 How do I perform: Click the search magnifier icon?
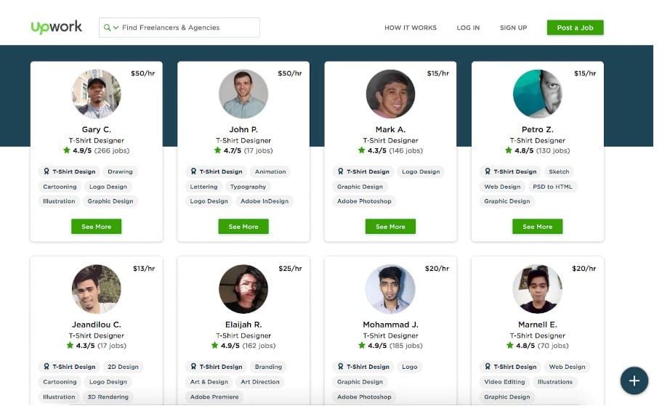pos(107,28)
